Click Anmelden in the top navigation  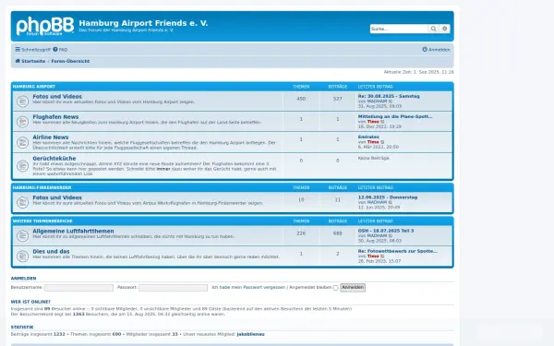coord(437,50)
